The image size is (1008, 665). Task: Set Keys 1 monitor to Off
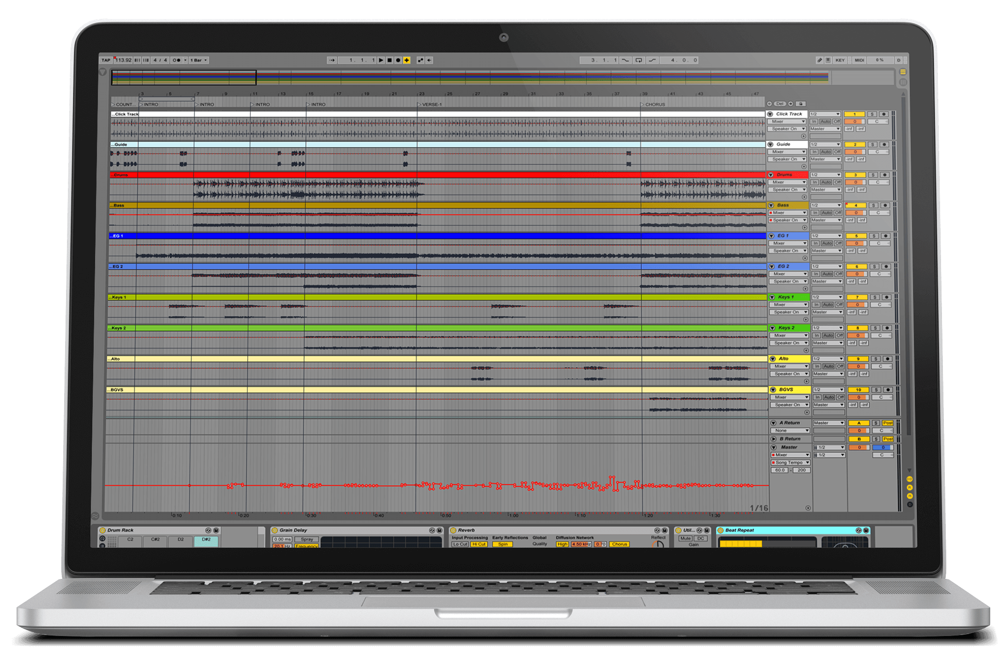tap(839, 305)
